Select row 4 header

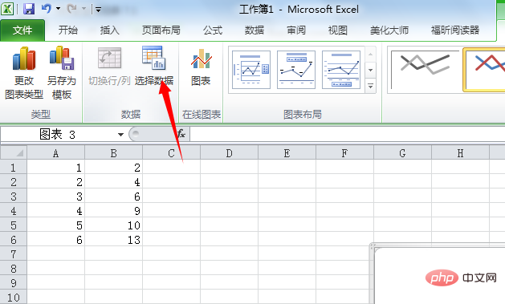14,211
